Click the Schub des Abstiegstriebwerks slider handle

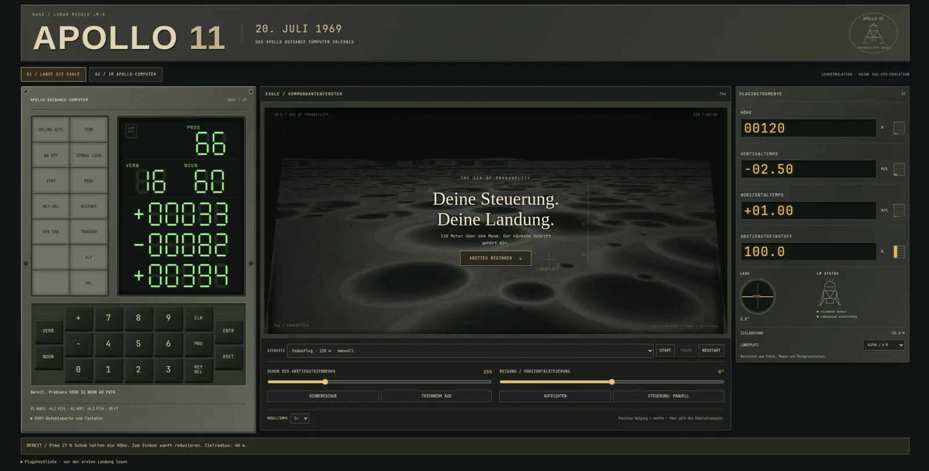pyautogui.click(x=325, y=382)
